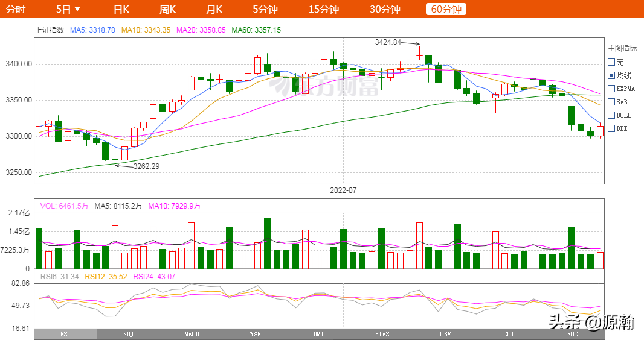Image resolution: width=644 pixels, height=340 pixels.
Task: Click the VOL: 6461.5万 volume readout
Action: pos(64,206)
